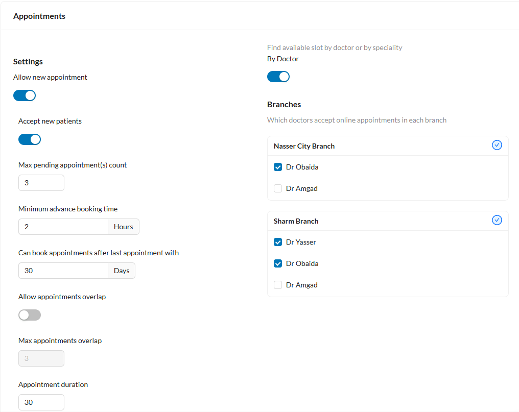
Task: Check Dr Amgad in Nasser City Branch
Action: [x=278, y=188]
